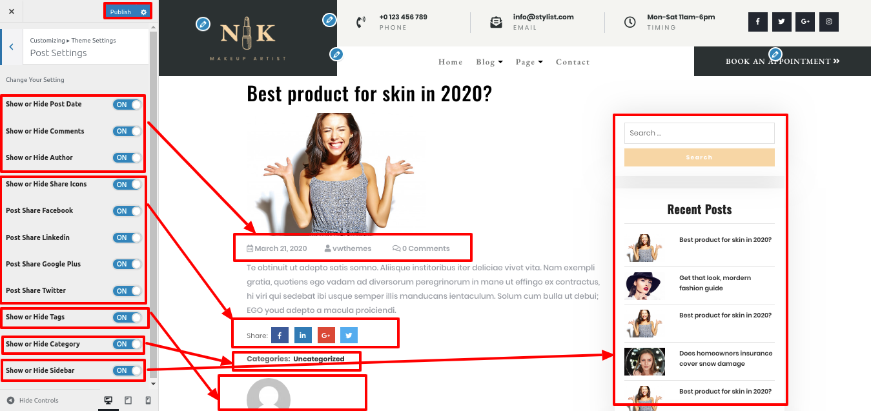Open the Publish settings gear
This screenshot has height=411, width=871.
[x=143, y=12]
